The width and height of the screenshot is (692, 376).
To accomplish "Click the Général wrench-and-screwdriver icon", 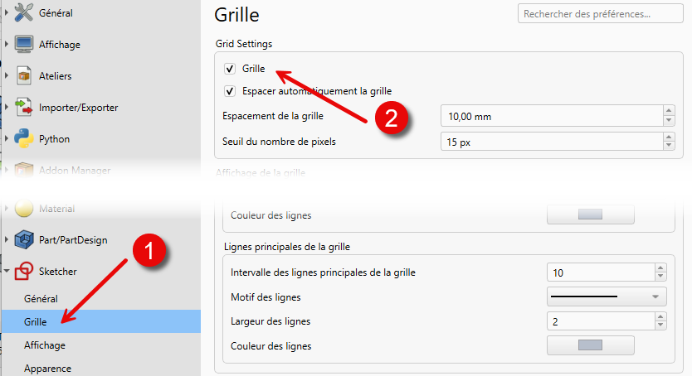I will click(x=23, y=12).
